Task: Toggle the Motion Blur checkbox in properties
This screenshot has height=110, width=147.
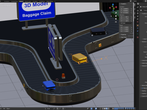Action: (x=142, y=88)
